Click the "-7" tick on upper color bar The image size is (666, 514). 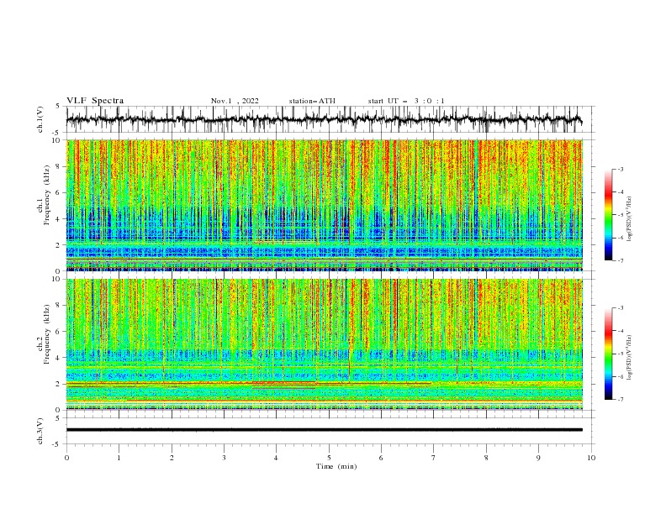(x=621, y=261)
